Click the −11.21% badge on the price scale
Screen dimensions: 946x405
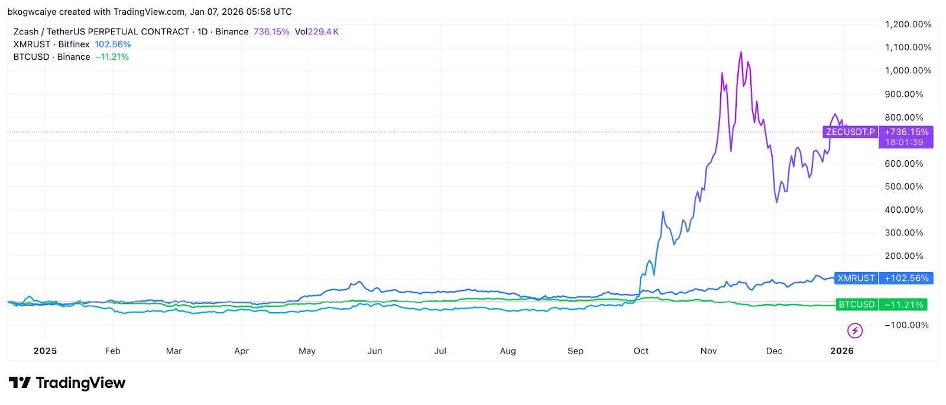pos(903,304)
